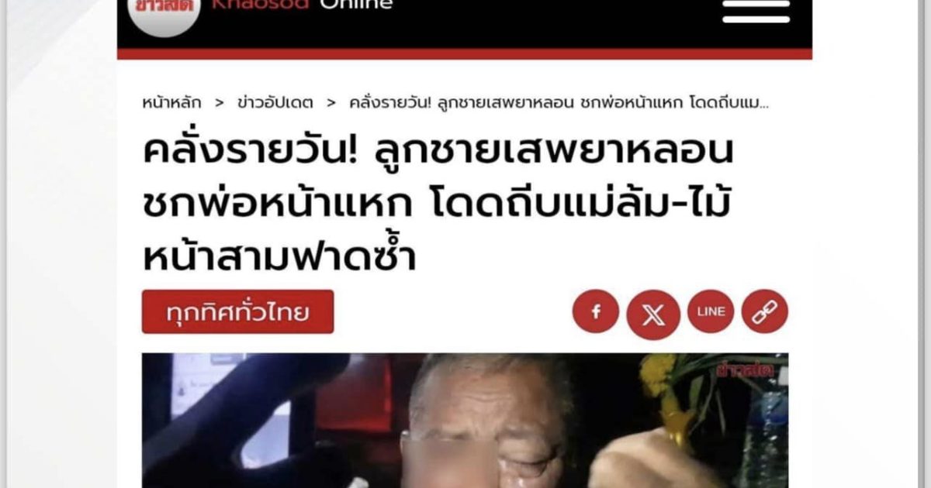Open the hamburger menu icon

[x=756, y=11]
